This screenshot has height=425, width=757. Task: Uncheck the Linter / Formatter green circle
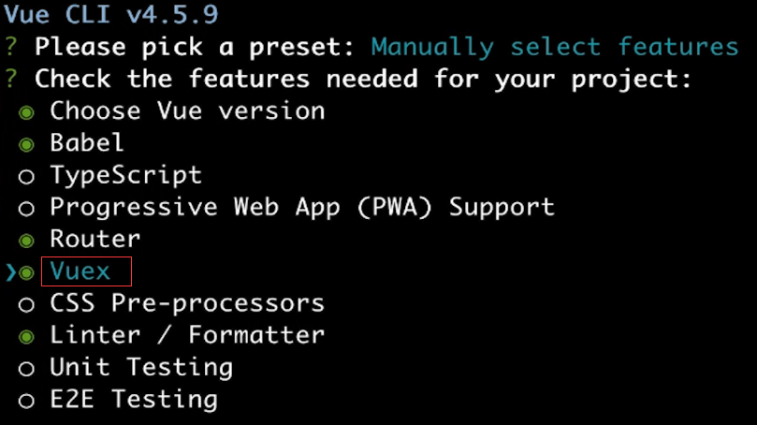coord(26,337)
